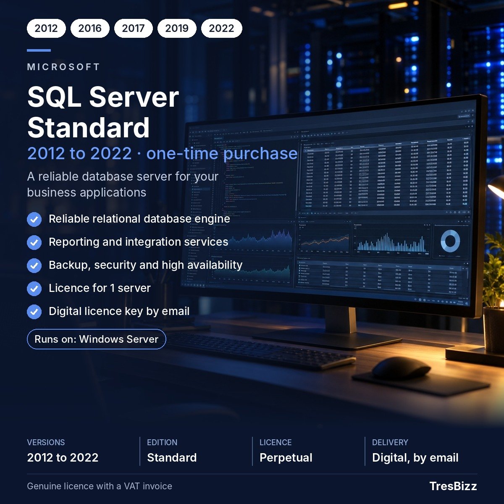Viewport: 504px width, 504px height.
Task: Click 'Genuine licence with a VAT invoice' text
Action: 100,486
